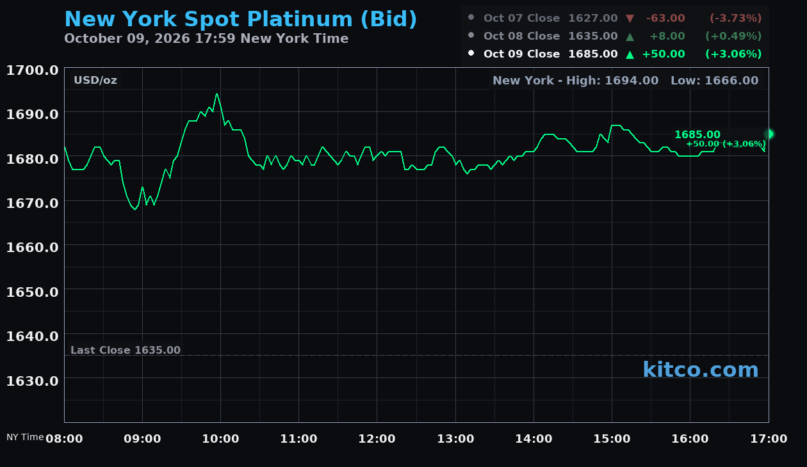Click the (+0.49%) percentage
807x467 pixels.
(733, 36)
